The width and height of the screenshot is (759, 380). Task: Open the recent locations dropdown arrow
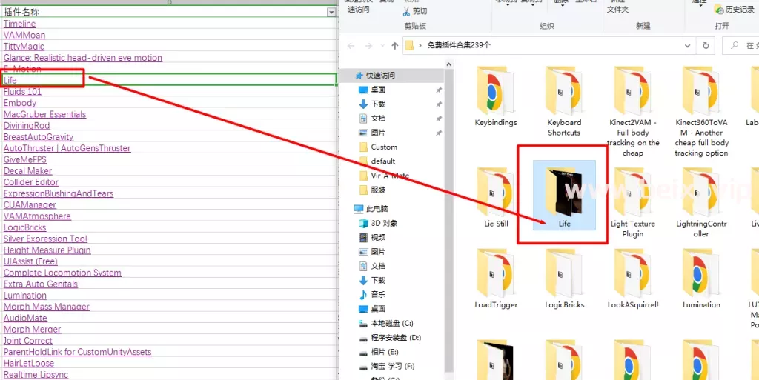pyautogui.click(x=382, y=47)
